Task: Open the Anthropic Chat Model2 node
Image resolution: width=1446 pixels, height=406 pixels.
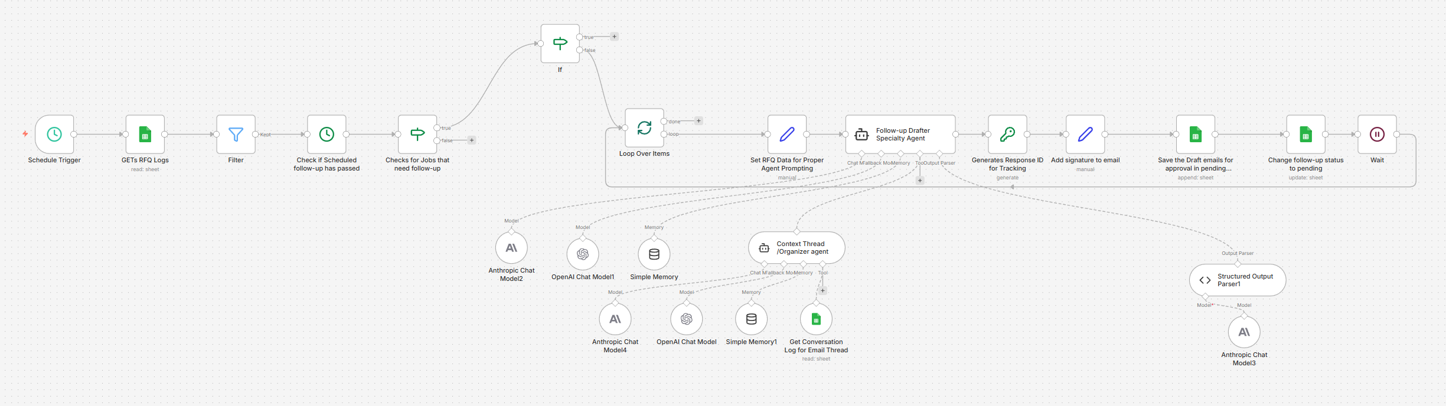Action: point(511,248)
